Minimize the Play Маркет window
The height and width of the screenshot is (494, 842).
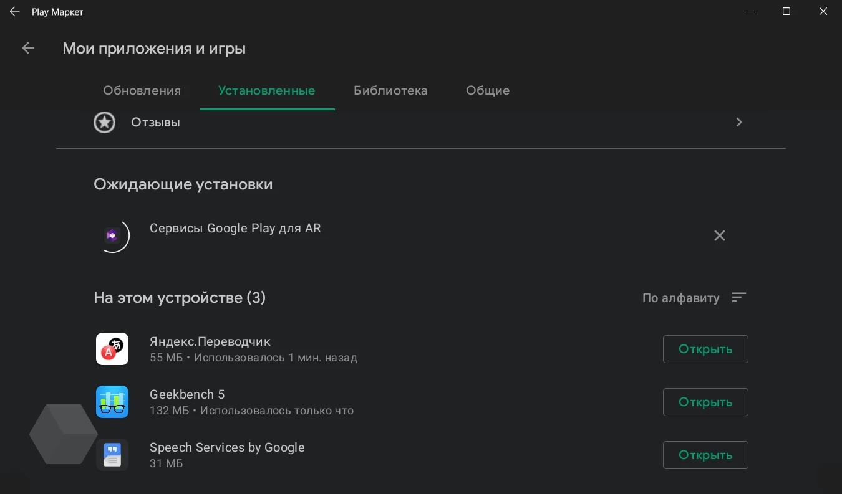(x=750, y=12)
